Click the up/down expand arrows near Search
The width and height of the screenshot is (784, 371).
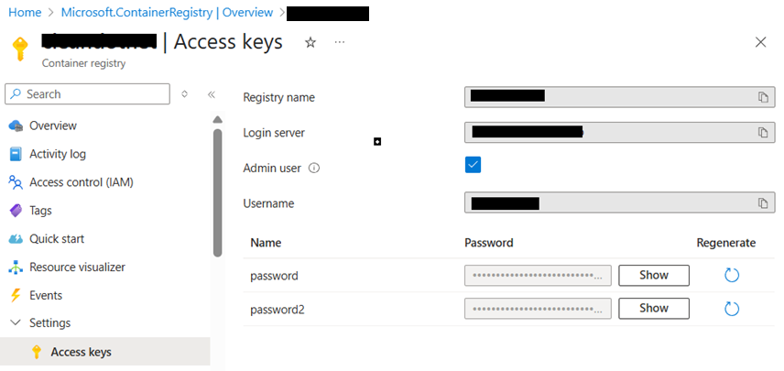click(x=184, y=94)
